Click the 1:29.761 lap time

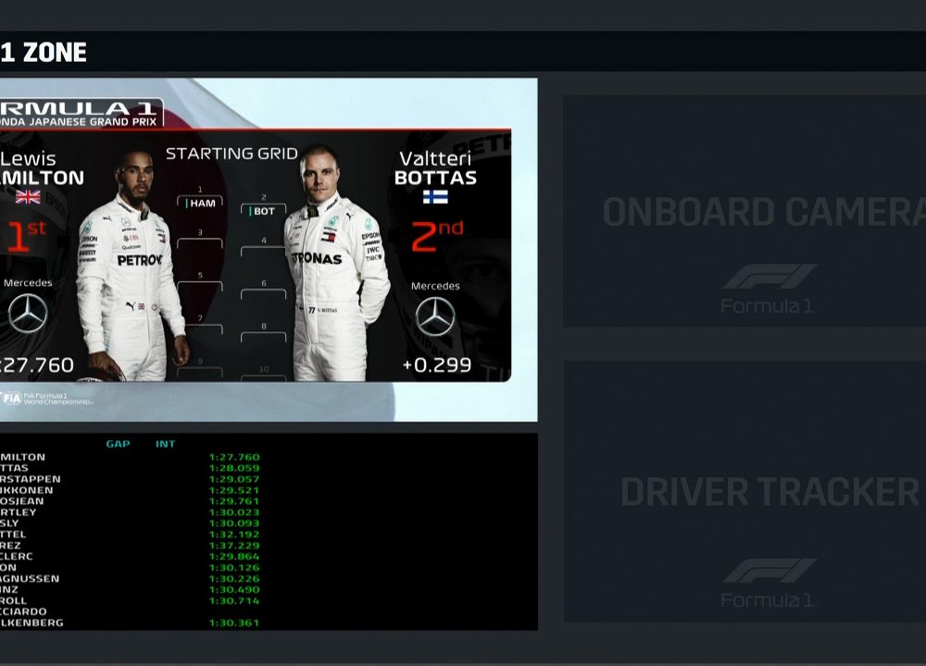click(234, 501)
